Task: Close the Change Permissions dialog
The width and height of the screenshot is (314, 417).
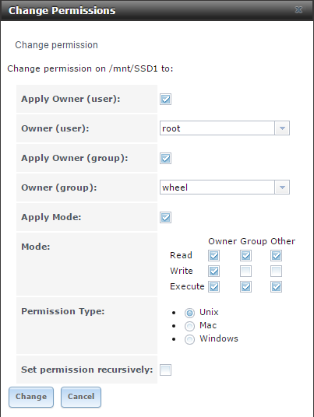Action: point(298,10)
